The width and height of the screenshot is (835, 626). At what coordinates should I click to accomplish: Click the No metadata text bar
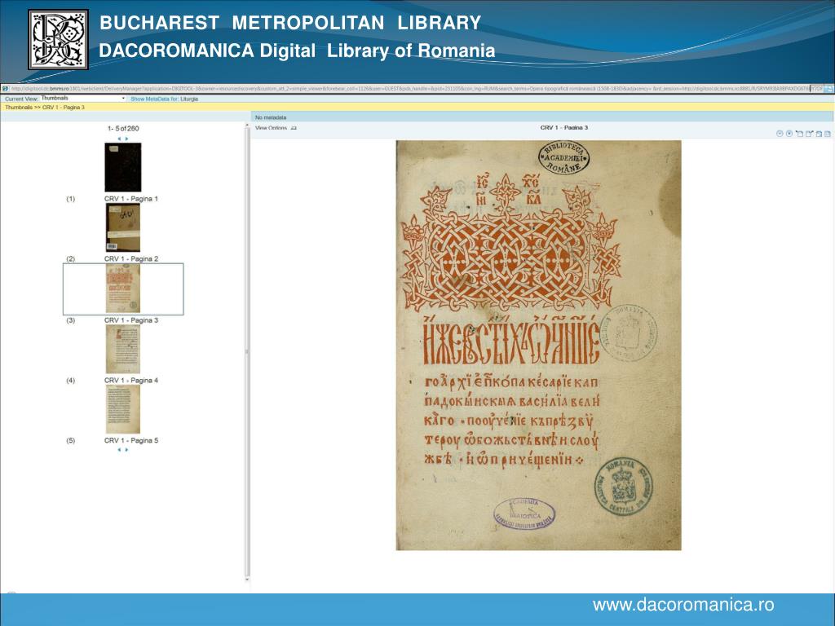click(271, 117)
